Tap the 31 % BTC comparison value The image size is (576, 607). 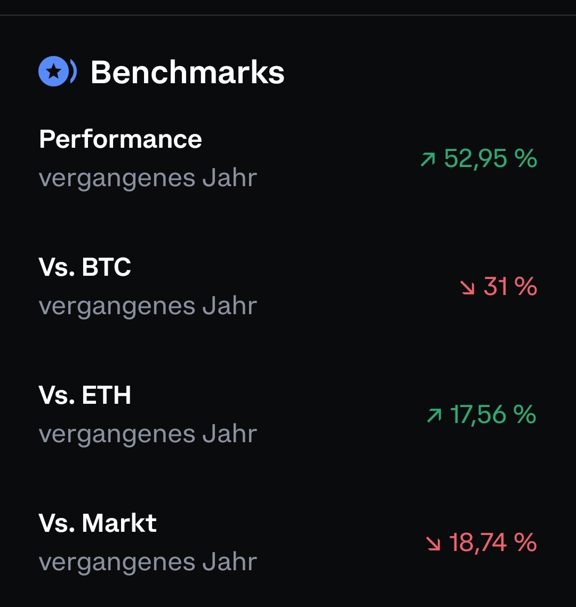pyautogui.click(x=510, y=287)
